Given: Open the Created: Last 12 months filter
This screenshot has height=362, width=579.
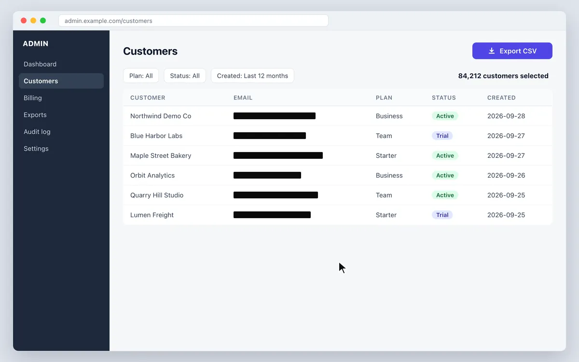Looking at the screenshot, I should 252,76.
